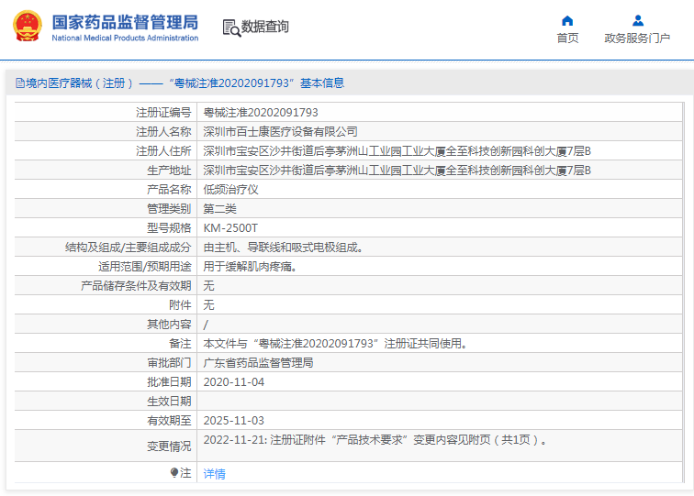Open the 详情 link
This screenshot has height=496, width=694.
tap(214, 474)
